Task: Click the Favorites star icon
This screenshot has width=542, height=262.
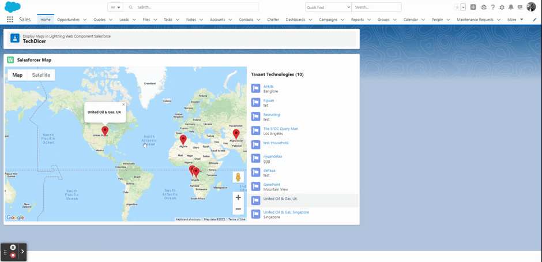Action: pyautogui.click(x=457, y=8)
